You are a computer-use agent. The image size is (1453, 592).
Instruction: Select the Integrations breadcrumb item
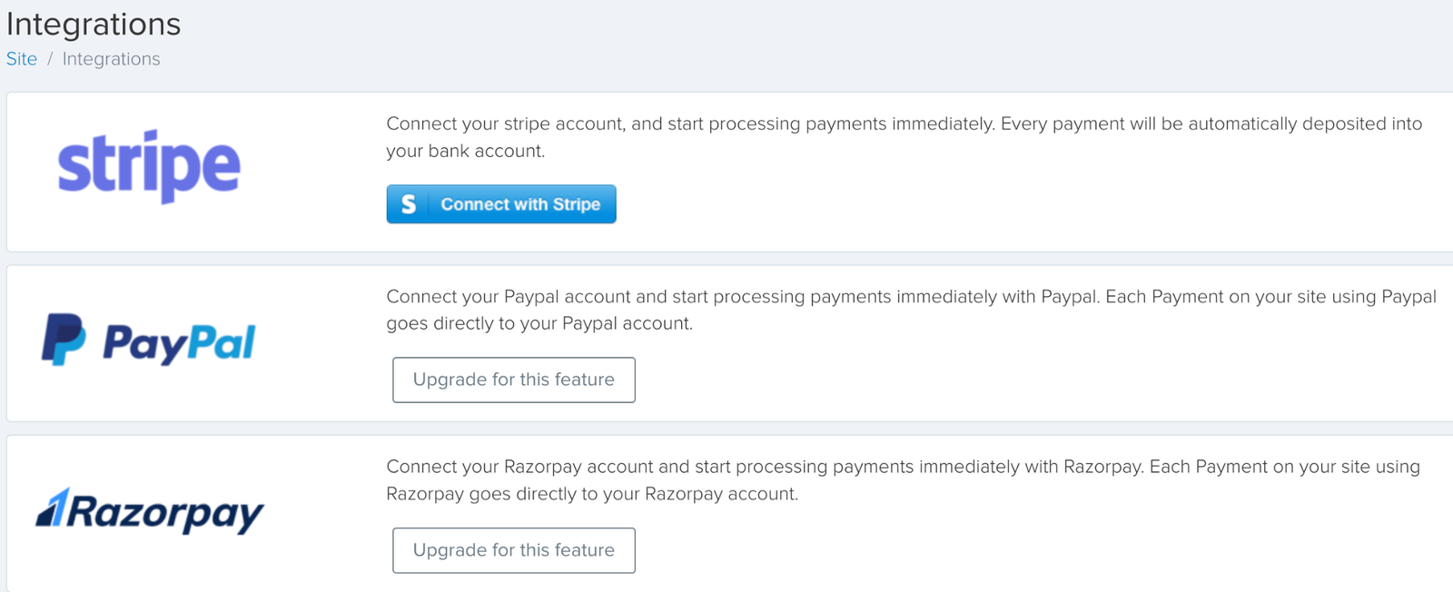111,59
